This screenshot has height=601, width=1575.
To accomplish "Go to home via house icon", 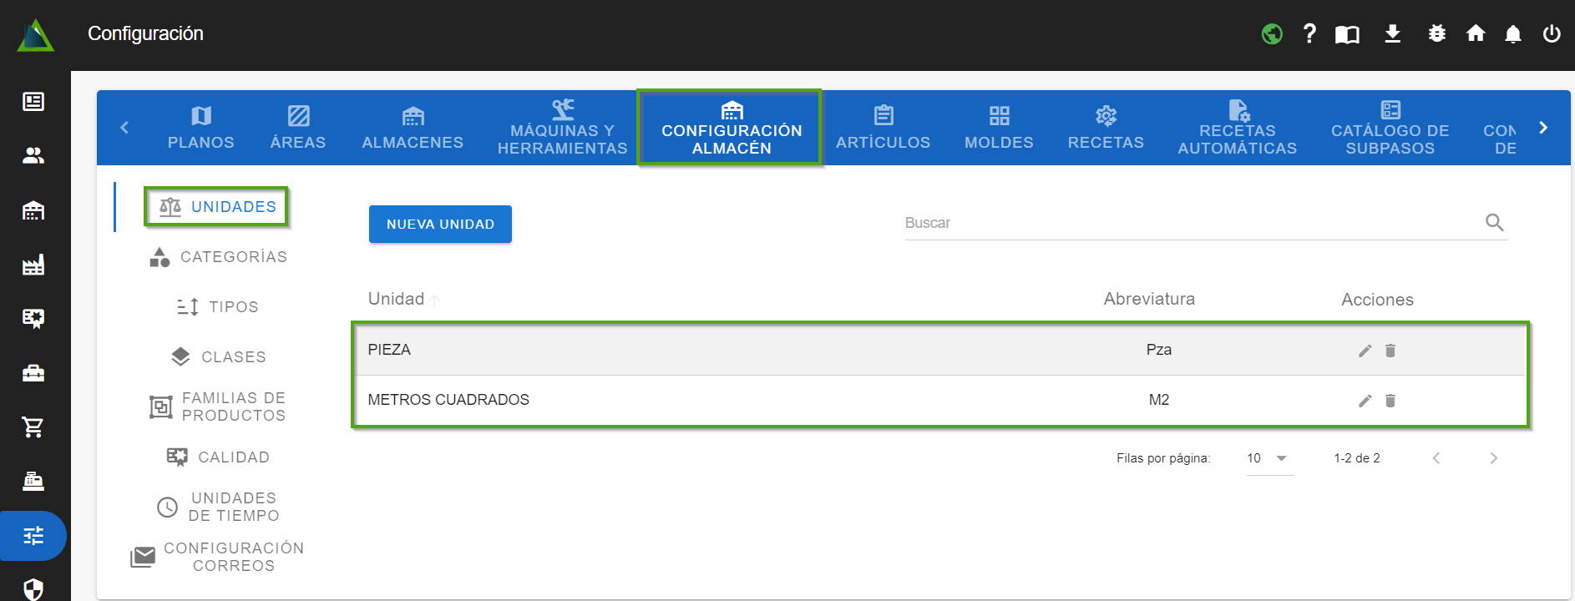I will point(1476,33).
